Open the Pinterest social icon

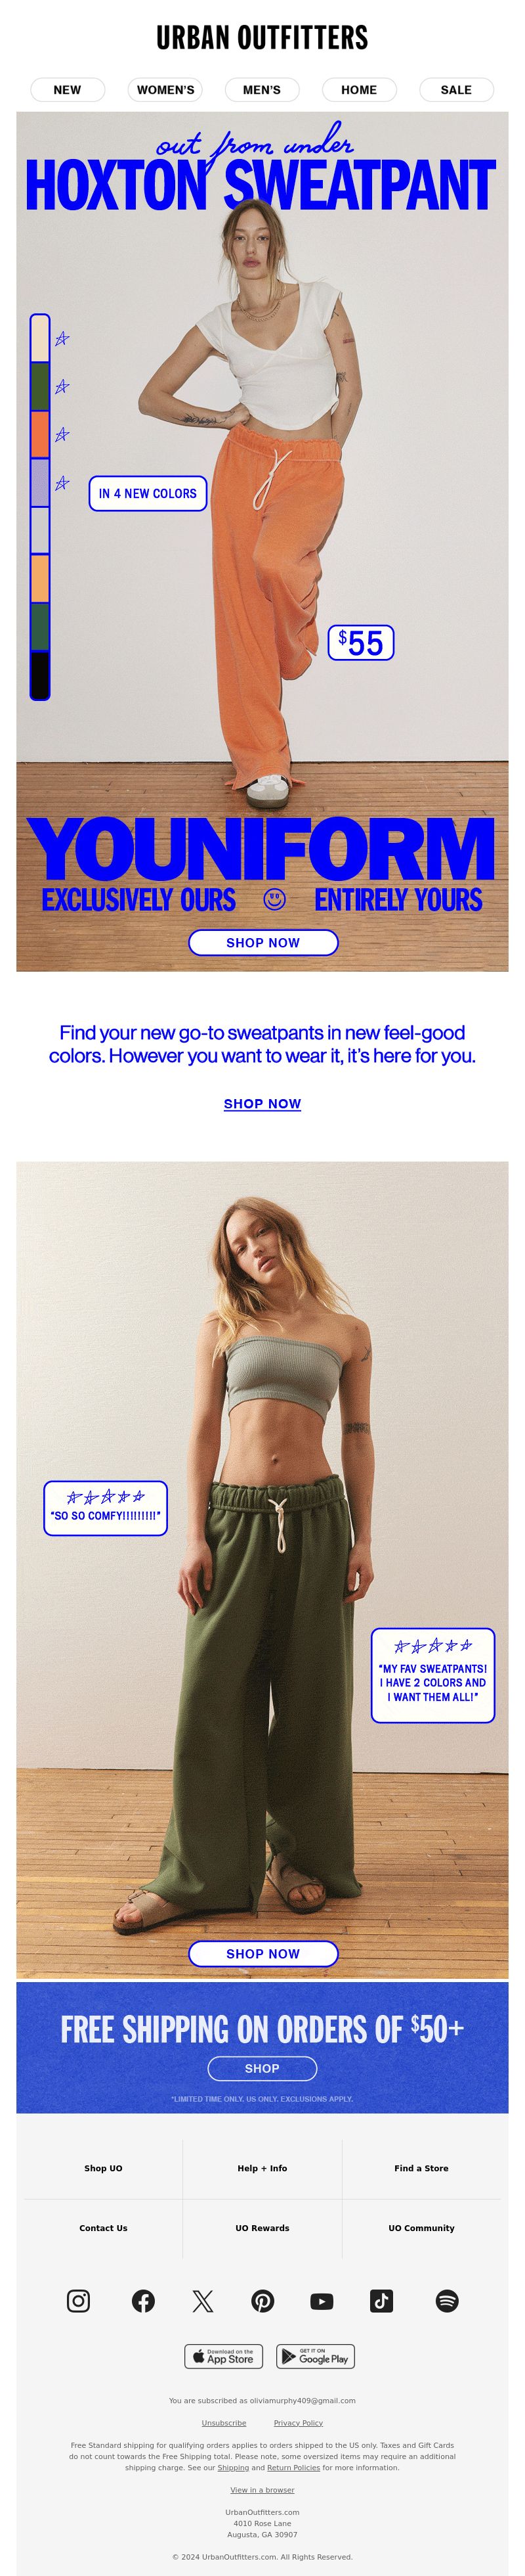click(x=262, y=2301)
